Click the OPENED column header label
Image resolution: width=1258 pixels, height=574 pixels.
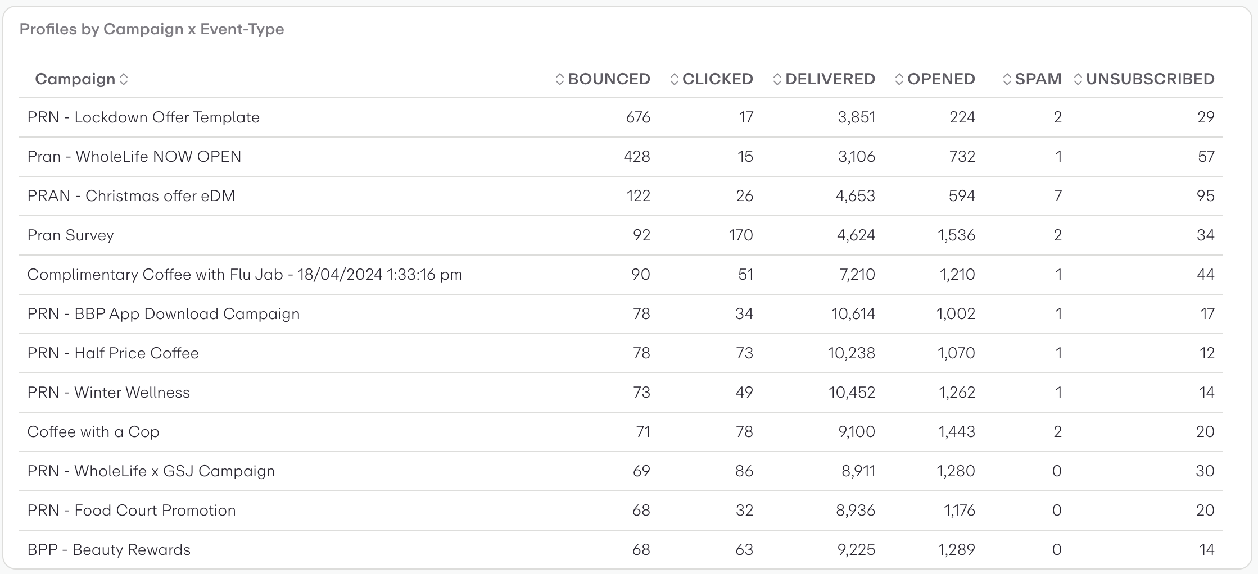click(x=941, y=79)
